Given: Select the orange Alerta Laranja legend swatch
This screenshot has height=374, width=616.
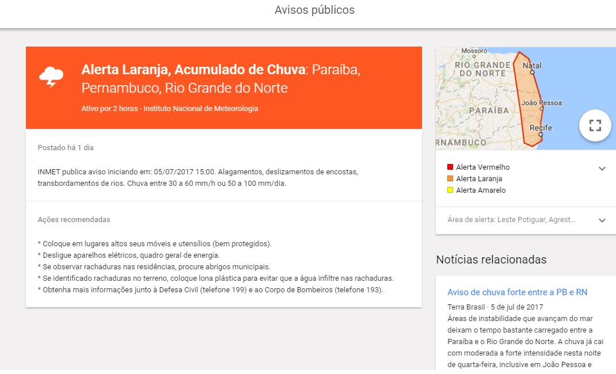Looking at the screenshot, I should (x=450, y=179).
